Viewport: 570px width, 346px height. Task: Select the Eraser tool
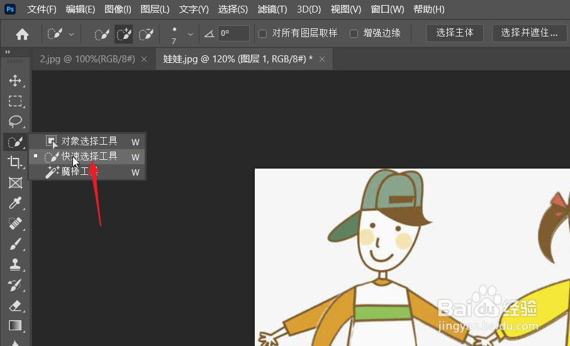15,306
